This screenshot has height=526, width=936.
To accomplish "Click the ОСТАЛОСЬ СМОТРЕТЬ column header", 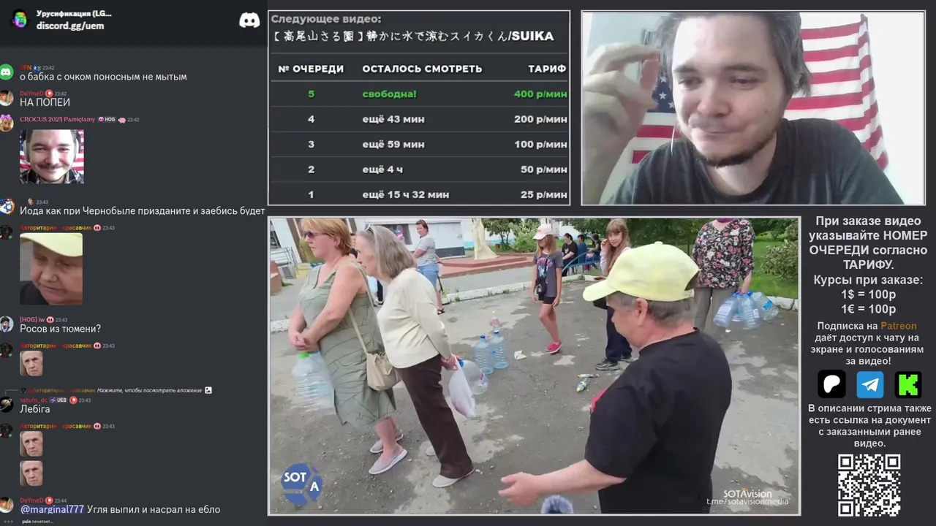I will tap(422, 69).
